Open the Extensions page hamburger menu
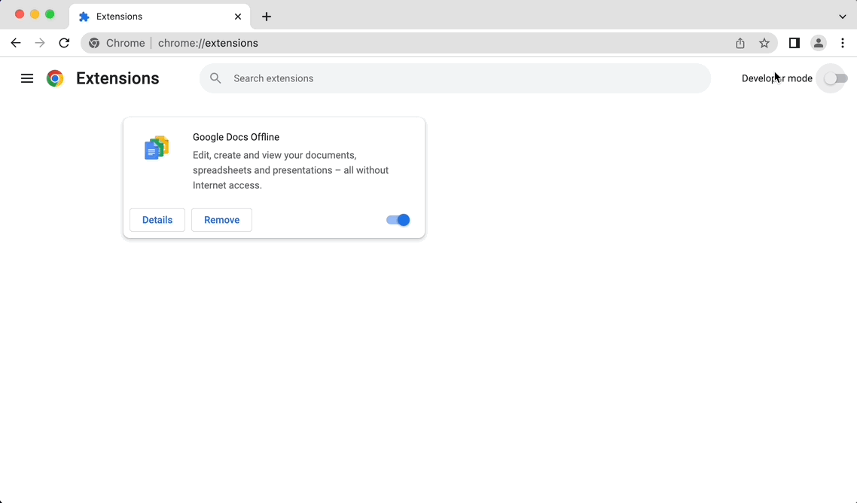 (x=27, y=78)
